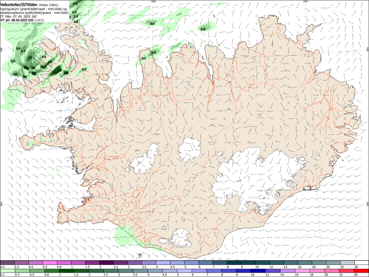Screen dimensions: 369x277
Task: Pick the bright pink 0.5 swatch, upper legend row
Action: tap(50, 263)
